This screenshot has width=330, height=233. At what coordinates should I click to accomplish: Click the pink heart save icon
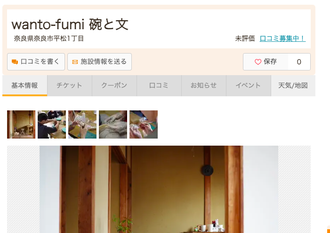(x=258, y=62)
